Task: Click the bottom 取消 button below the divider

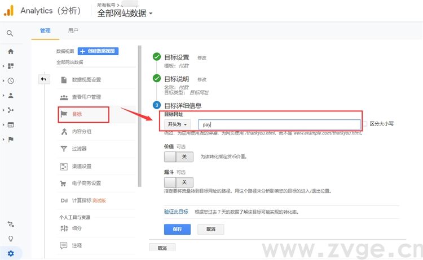Action: (162, 248)
